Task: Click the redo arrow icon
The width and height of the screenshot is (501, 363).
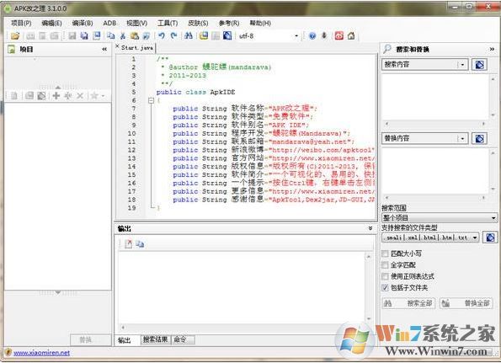Action: [173, 35]
